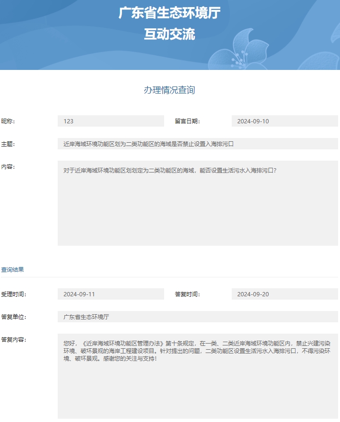
Task: Click the 昵称 label
Action: 8,121
